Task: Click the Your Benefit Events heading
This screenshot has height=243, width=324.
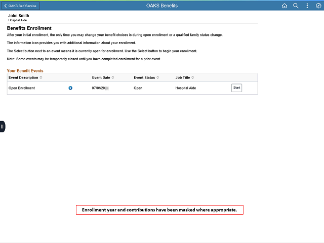Action: click(25, 71)
